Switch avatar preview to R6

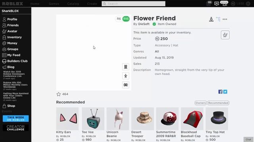119,19
